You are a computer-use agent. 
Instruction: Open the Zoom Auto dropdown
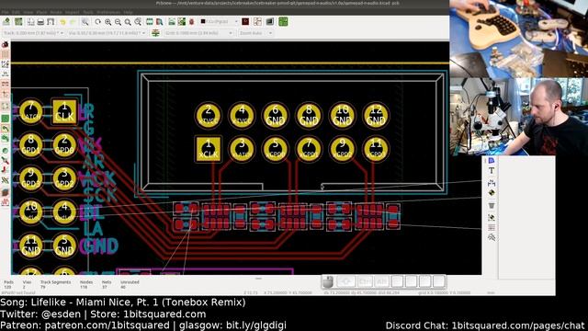tap(255, 33)
